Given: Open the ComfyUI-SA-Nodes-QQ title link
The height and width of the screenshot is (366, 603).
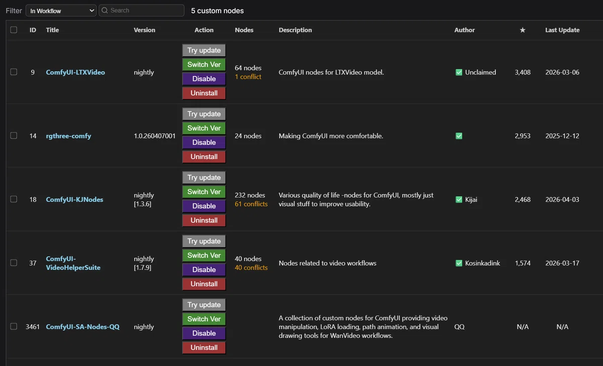Looking at the screenshot, I should 82,327.
